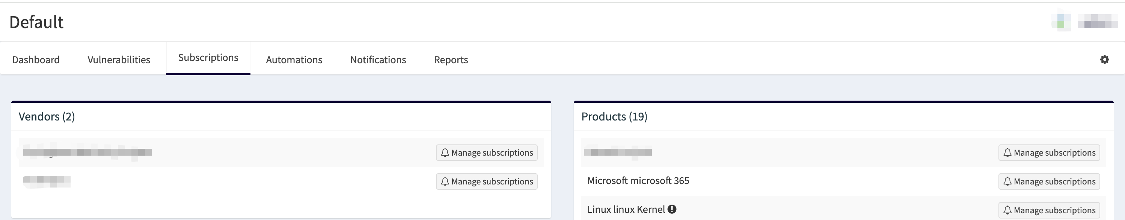Manage subscriptions for the first blurred product

(1049, 153)
